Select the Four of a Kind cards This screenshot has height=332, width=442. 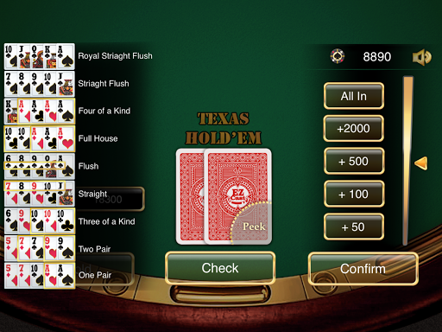(x=40, y=112)
